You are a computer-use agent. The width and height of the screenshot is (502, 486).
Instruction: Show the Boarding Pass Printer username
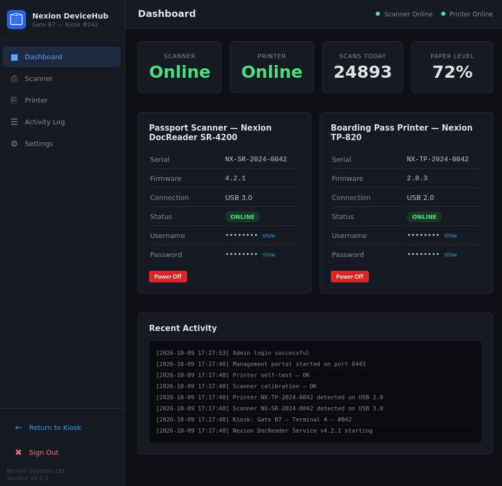pos(450,236)
